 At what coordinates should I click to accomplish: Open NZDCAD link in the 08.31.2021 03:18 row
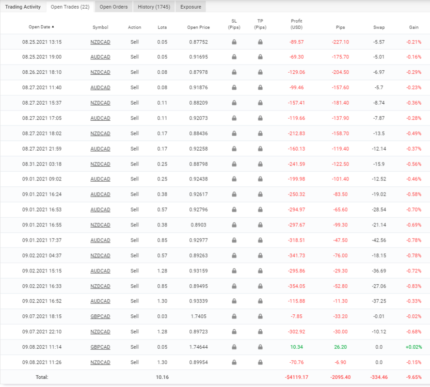click(100, 164)
